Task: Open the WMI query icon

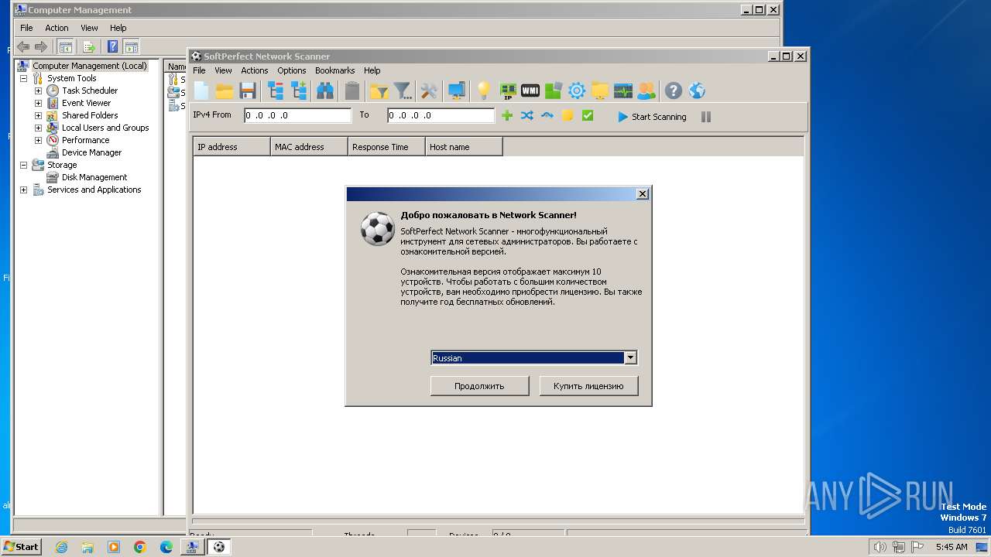Action: pos(530,91)
